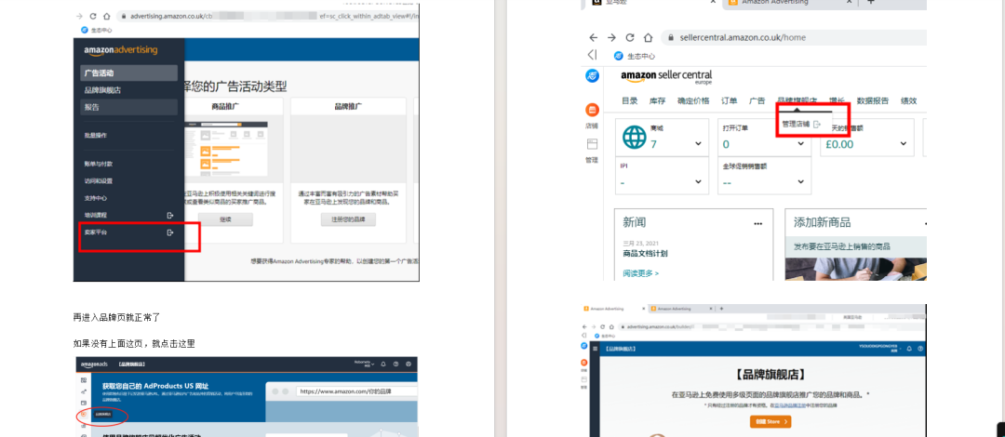Open account dropdown in Store builder header
The image size is (1005, 437).
pos(880,349)
